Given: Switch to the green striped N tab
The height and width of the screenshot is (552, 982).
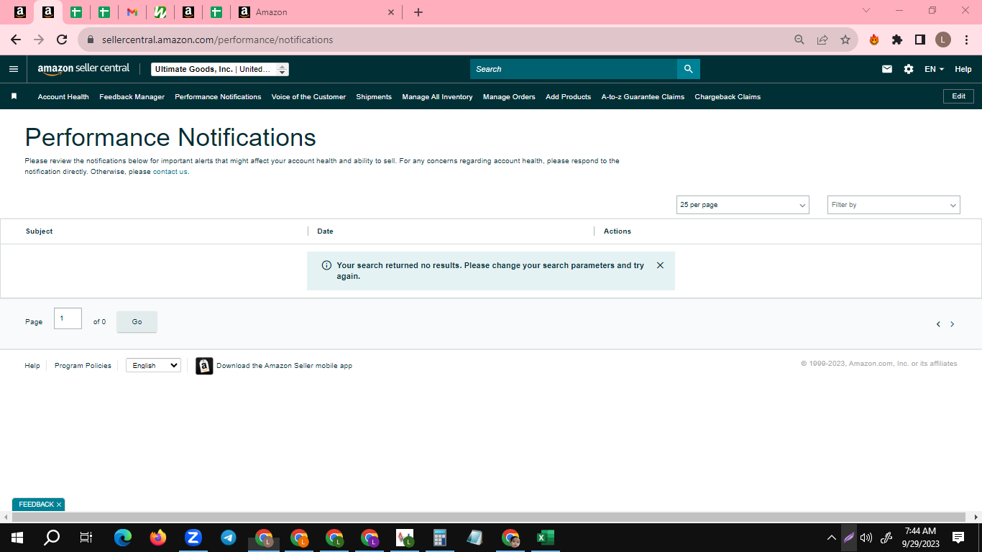Looking at the screenshot, I should tap(160, 12).
